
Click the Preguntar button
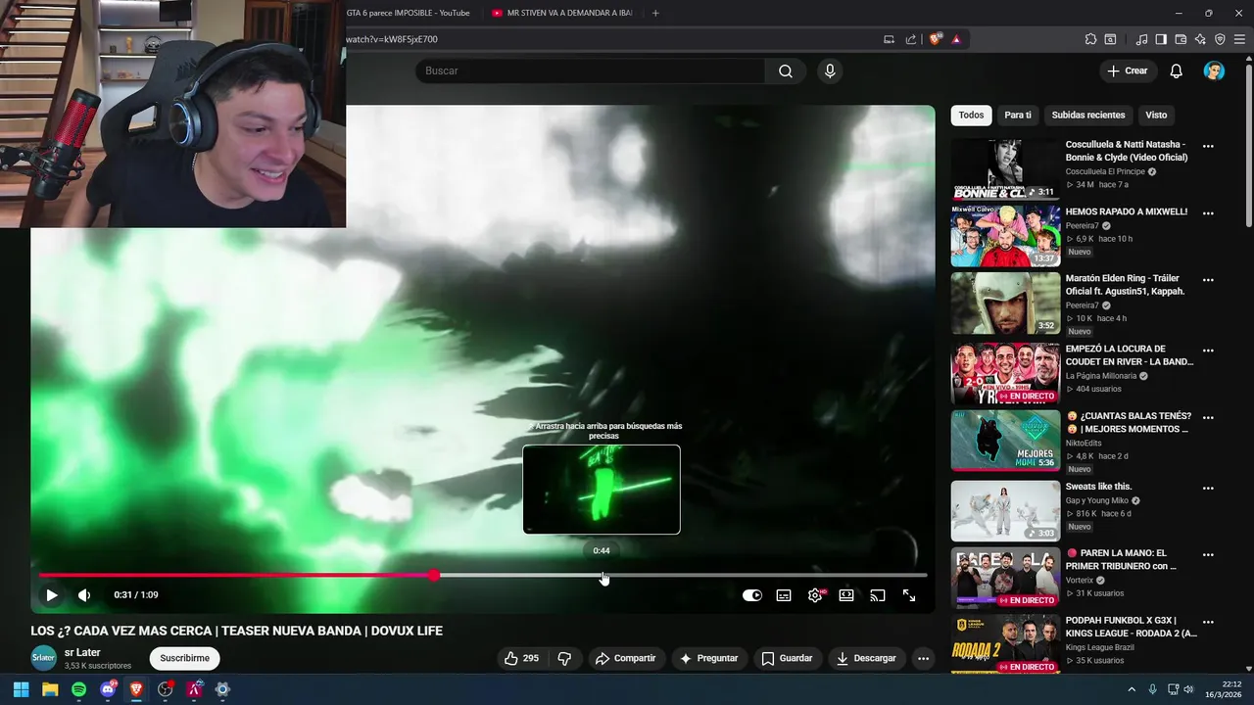[x=708, y=658]
